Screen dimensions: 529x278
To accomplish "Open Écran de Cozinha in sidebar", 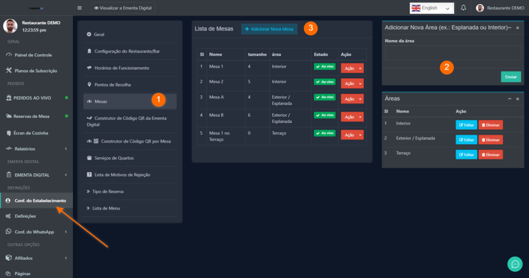I will point(32,133).
